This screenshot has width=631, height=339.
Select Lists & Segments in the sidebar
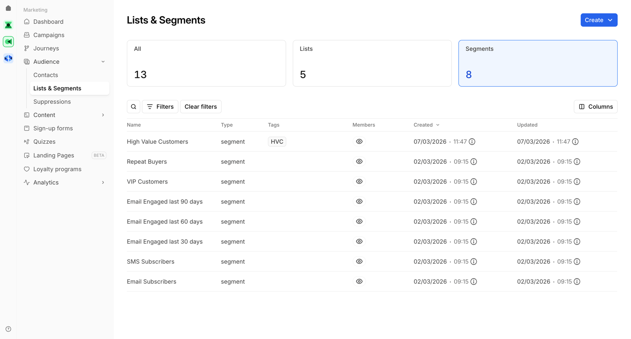70,88
